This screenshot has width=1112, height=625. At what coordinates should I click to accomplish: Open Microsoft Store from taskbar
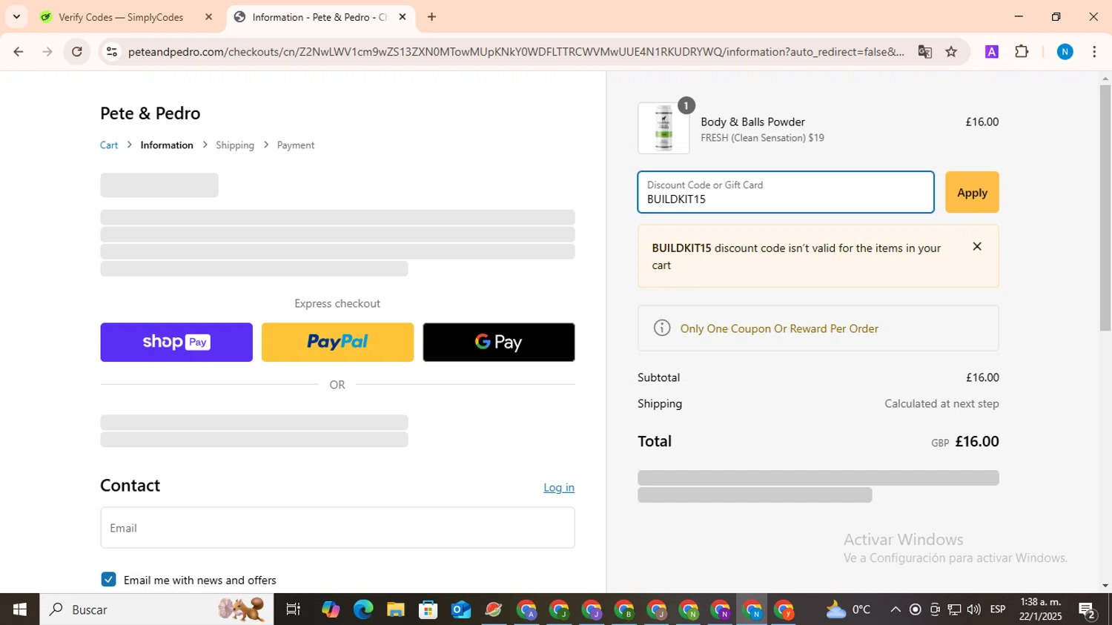pyautogui.click(x=428, y=609)
